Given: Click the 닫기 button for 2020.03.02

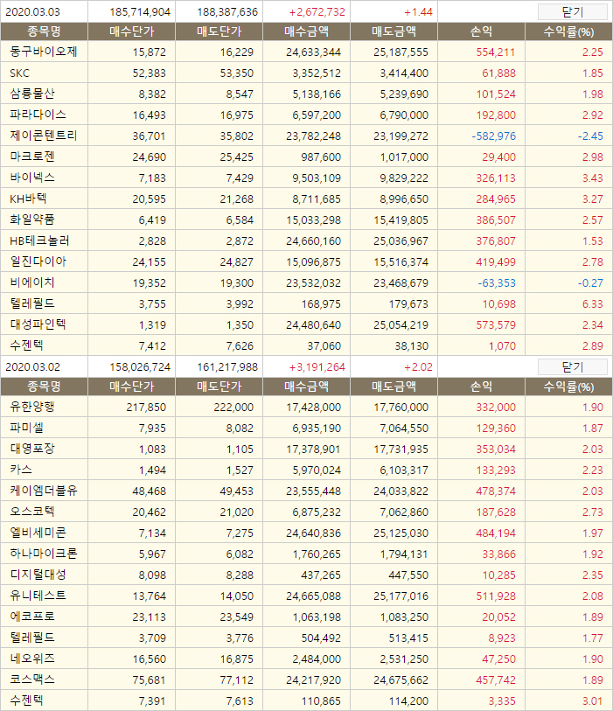Looking at the screenshot, I should pyautogui.click(x=572, y=366).
